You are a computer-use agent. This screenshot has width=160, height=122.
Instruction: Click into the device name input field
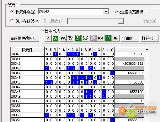click(x=71, y=12)
